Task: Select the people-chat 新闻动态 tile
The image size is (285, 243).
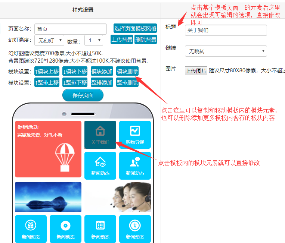Action: coord(135,165)
